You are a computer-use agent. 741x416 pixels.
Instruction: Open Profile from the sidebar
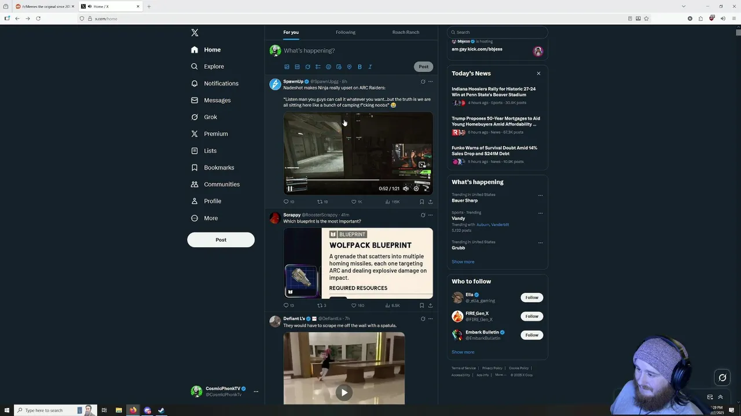click(207, 201)
